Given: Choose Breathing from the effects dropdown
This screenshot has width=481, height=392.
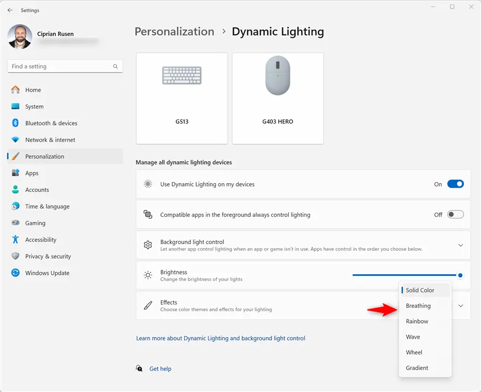Looking at the screenshot, I should click(x=418, y=306).
